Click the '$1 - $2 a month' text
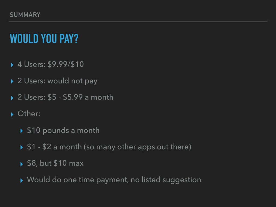Viewport: 276px width, 207px height. pyautogui.click(x=54, y=147)
